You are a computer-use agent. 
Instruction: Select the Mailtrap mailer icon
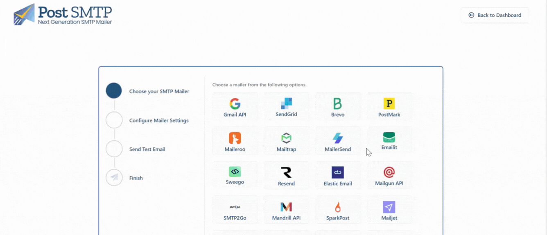286,138
